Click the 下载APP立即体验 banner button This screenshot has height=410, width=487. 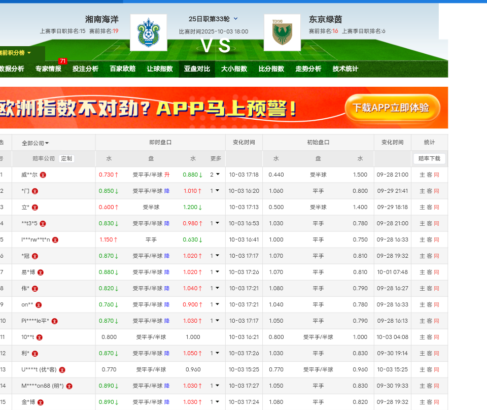click(x=391, y=108)
